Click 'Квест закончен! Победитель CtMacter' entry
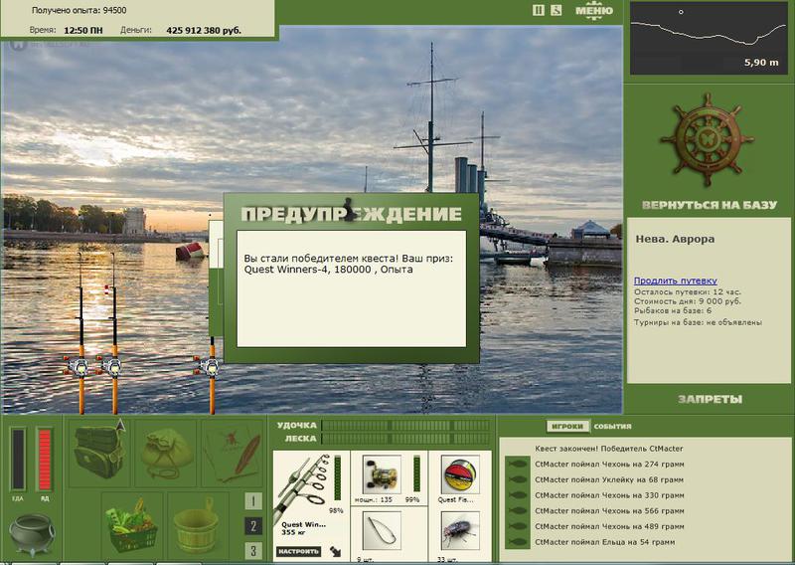This screenshot has width=795, height=565. (x=609, y=449)
